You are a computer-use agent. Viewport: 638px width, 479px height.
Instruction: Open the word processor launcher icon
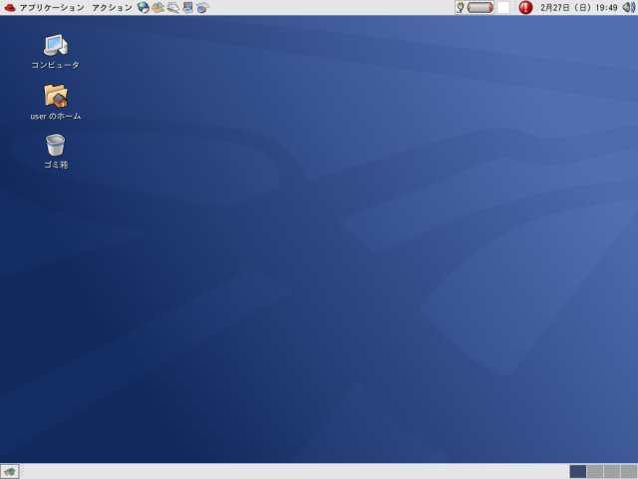(x=172, y=7)
